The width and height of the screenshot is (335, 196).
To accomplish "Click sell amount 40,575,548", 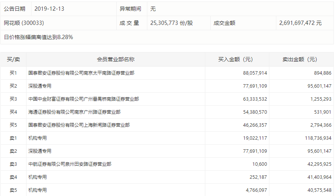I will [319, 190].
